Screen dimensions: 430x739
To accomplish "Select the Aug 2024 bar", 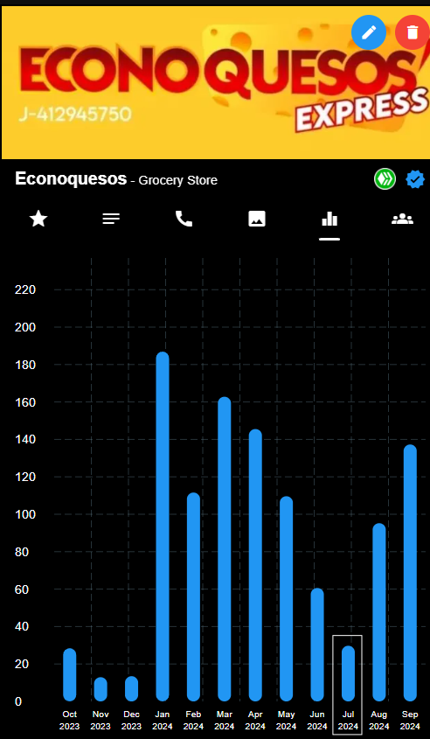I will coord(379,612).
